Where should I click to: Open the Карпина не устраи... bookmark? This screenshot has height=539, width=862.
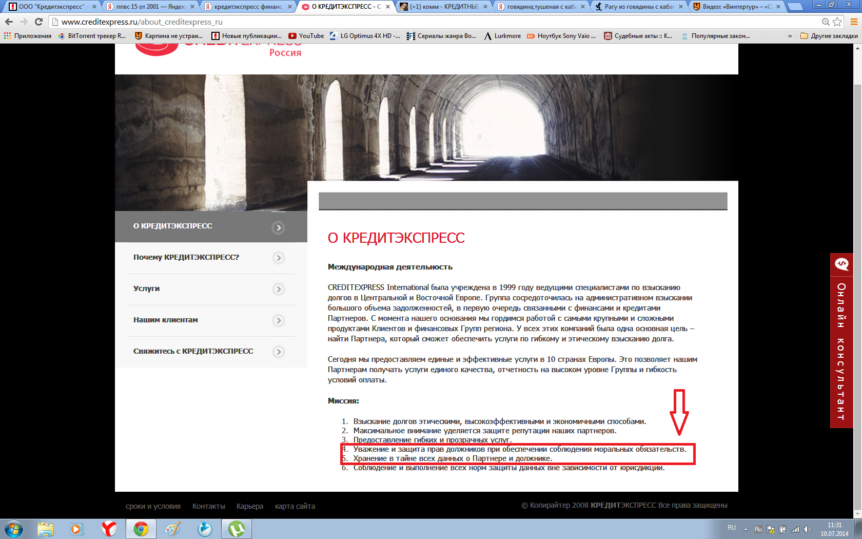[169, 36]
